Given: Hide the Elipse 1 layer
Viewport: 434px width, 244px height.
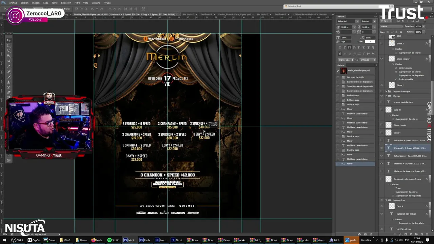Looking at the screenshot, I should [x=381, y=85].
